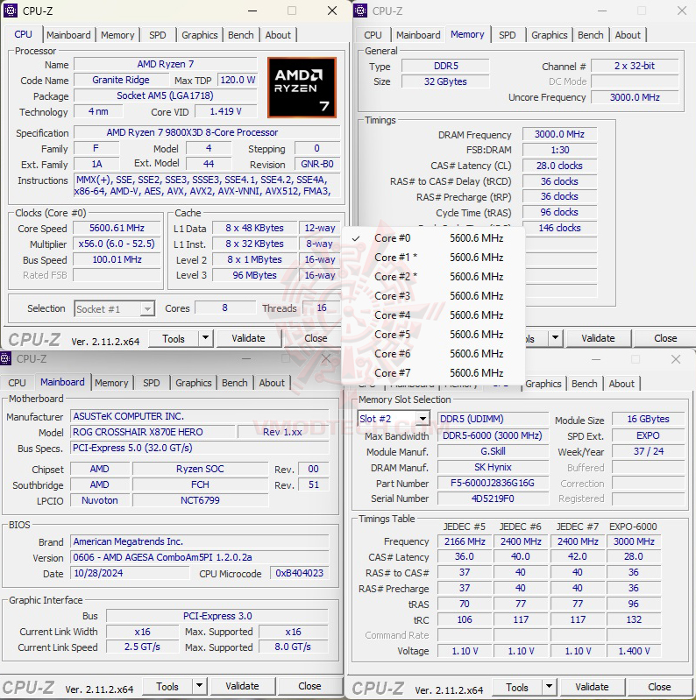Screen dimensions: 696x700
Task: Click the model field ROG CROSSHAIR X870E HERO
Action: (x=153, y=432)
